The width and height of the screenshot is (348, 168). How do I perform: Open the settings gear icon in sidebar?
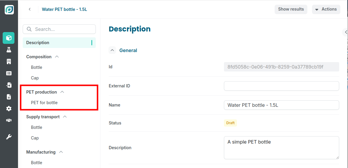point(9,109)
